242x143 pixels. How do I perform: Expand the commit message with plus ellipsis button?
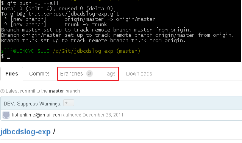[69, 103]
